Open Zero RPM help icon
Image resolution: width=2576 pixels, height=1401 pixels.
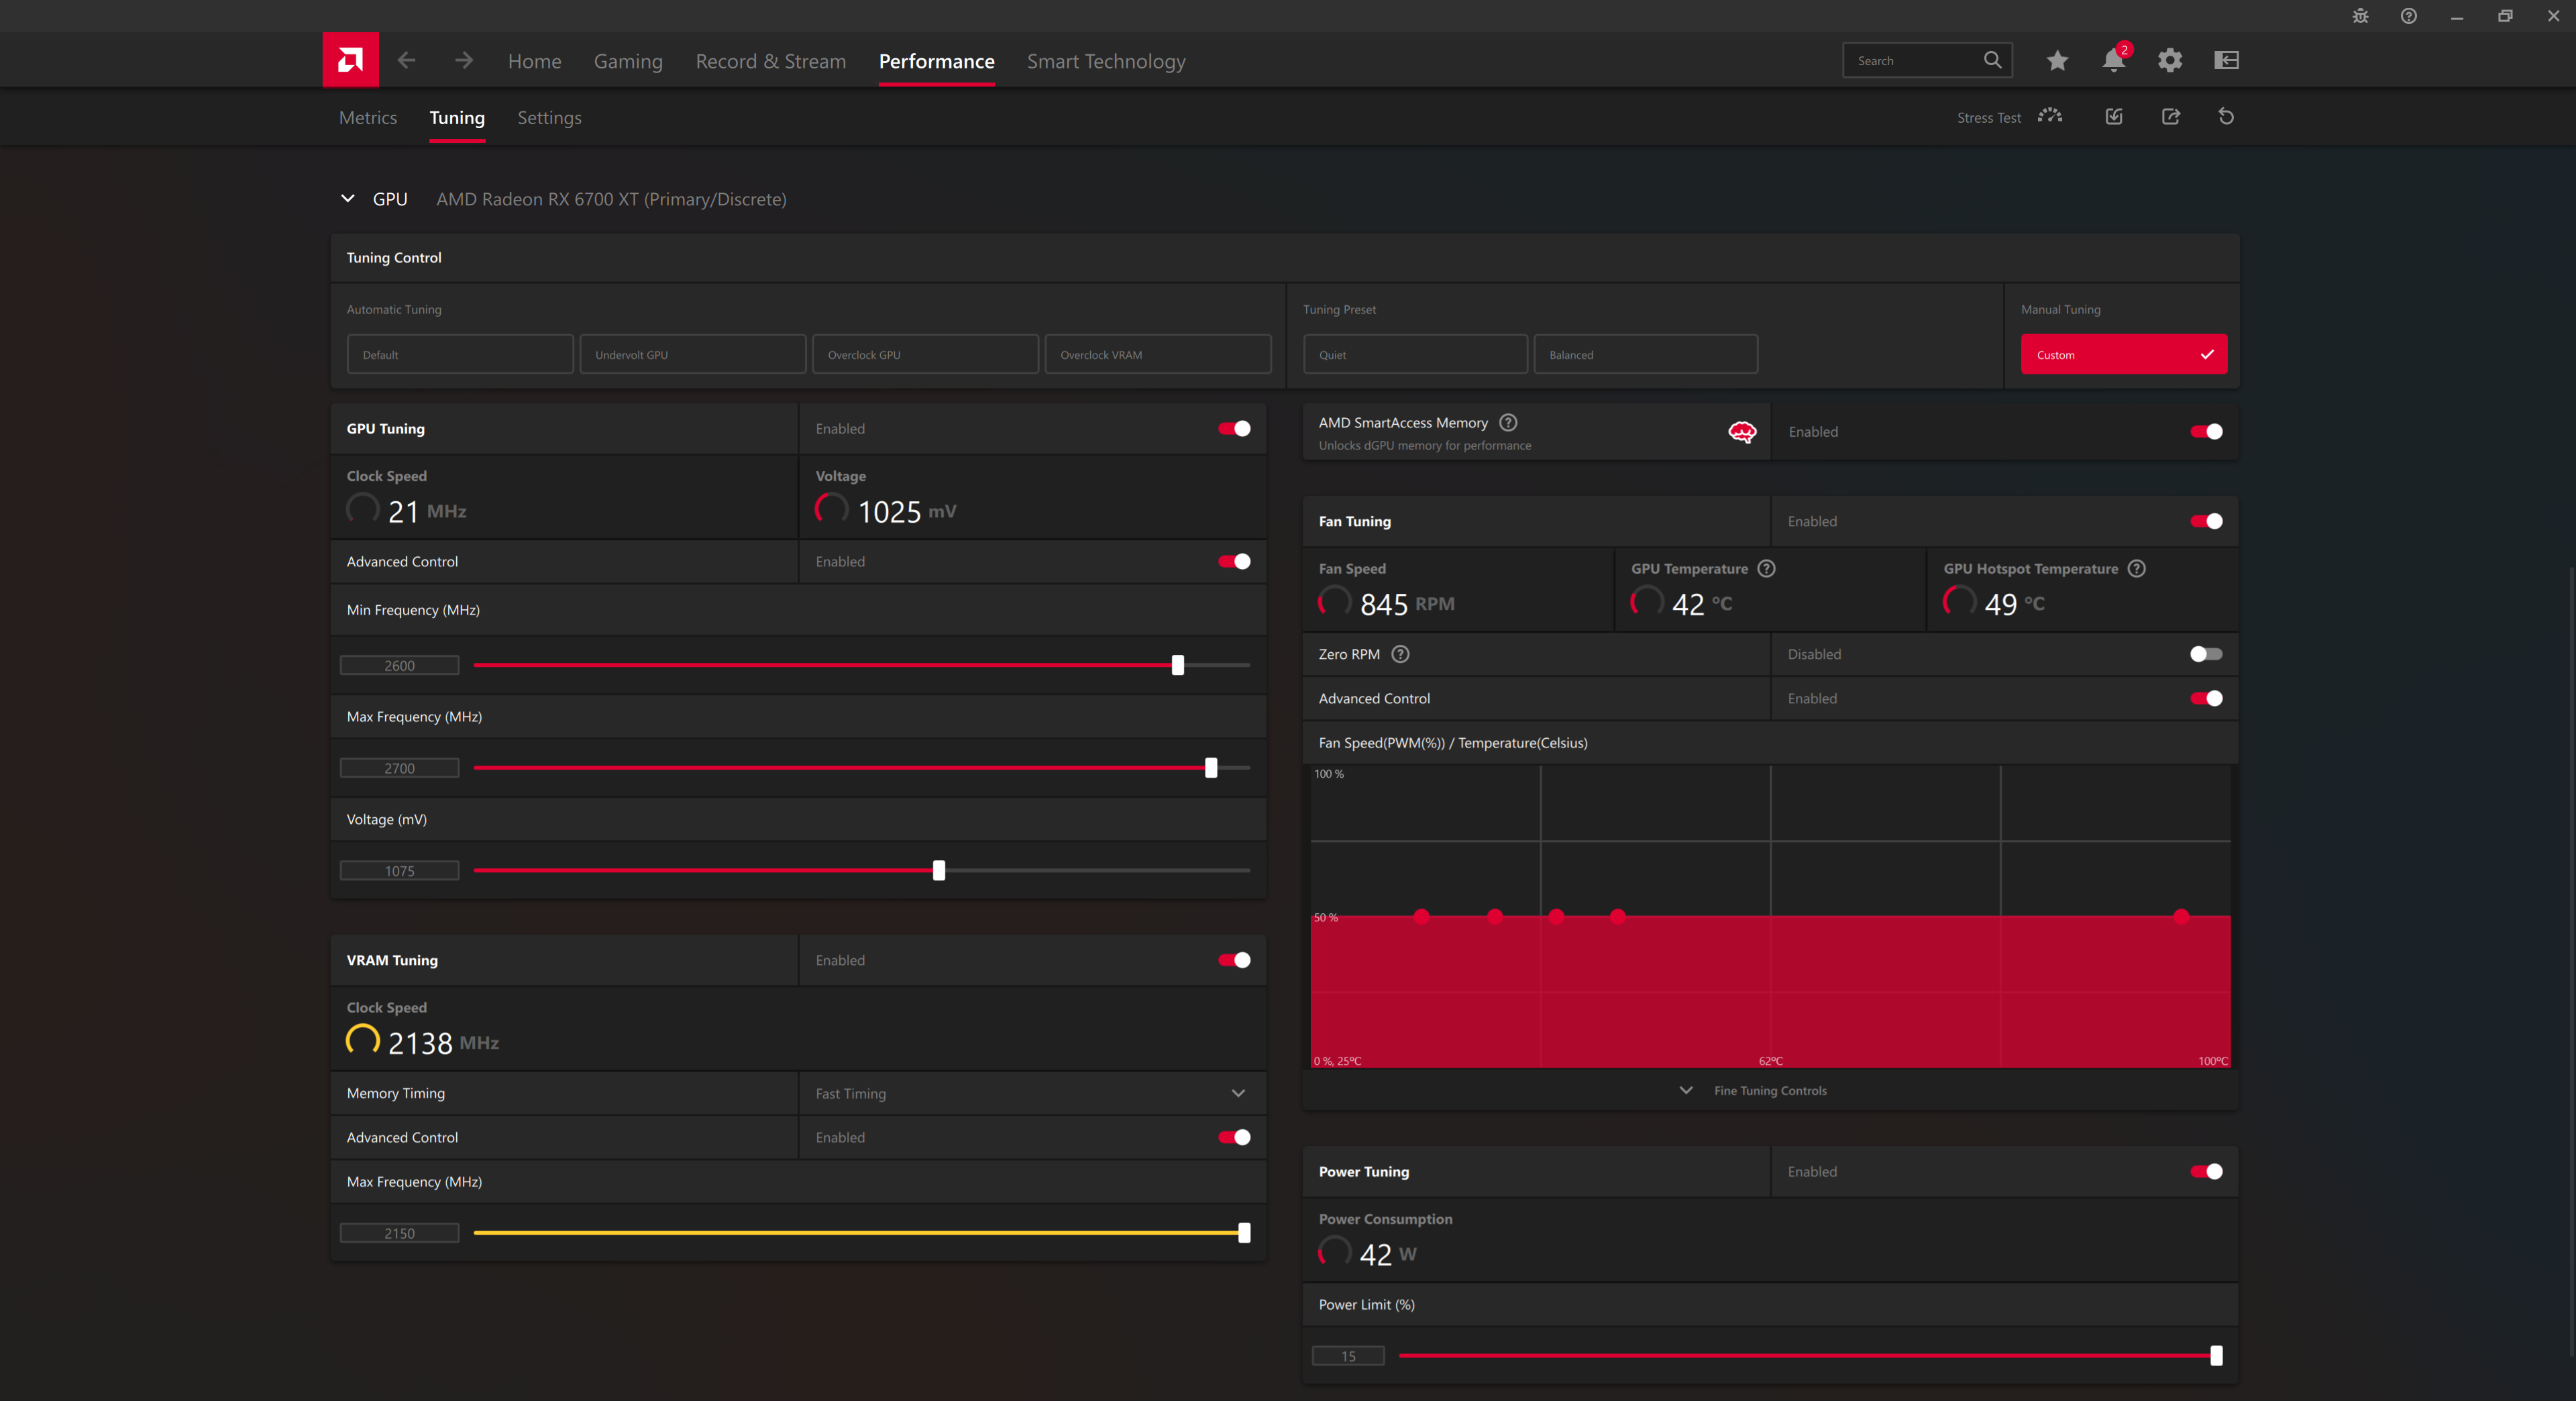pyautogui.click(x=1400, y=654)
